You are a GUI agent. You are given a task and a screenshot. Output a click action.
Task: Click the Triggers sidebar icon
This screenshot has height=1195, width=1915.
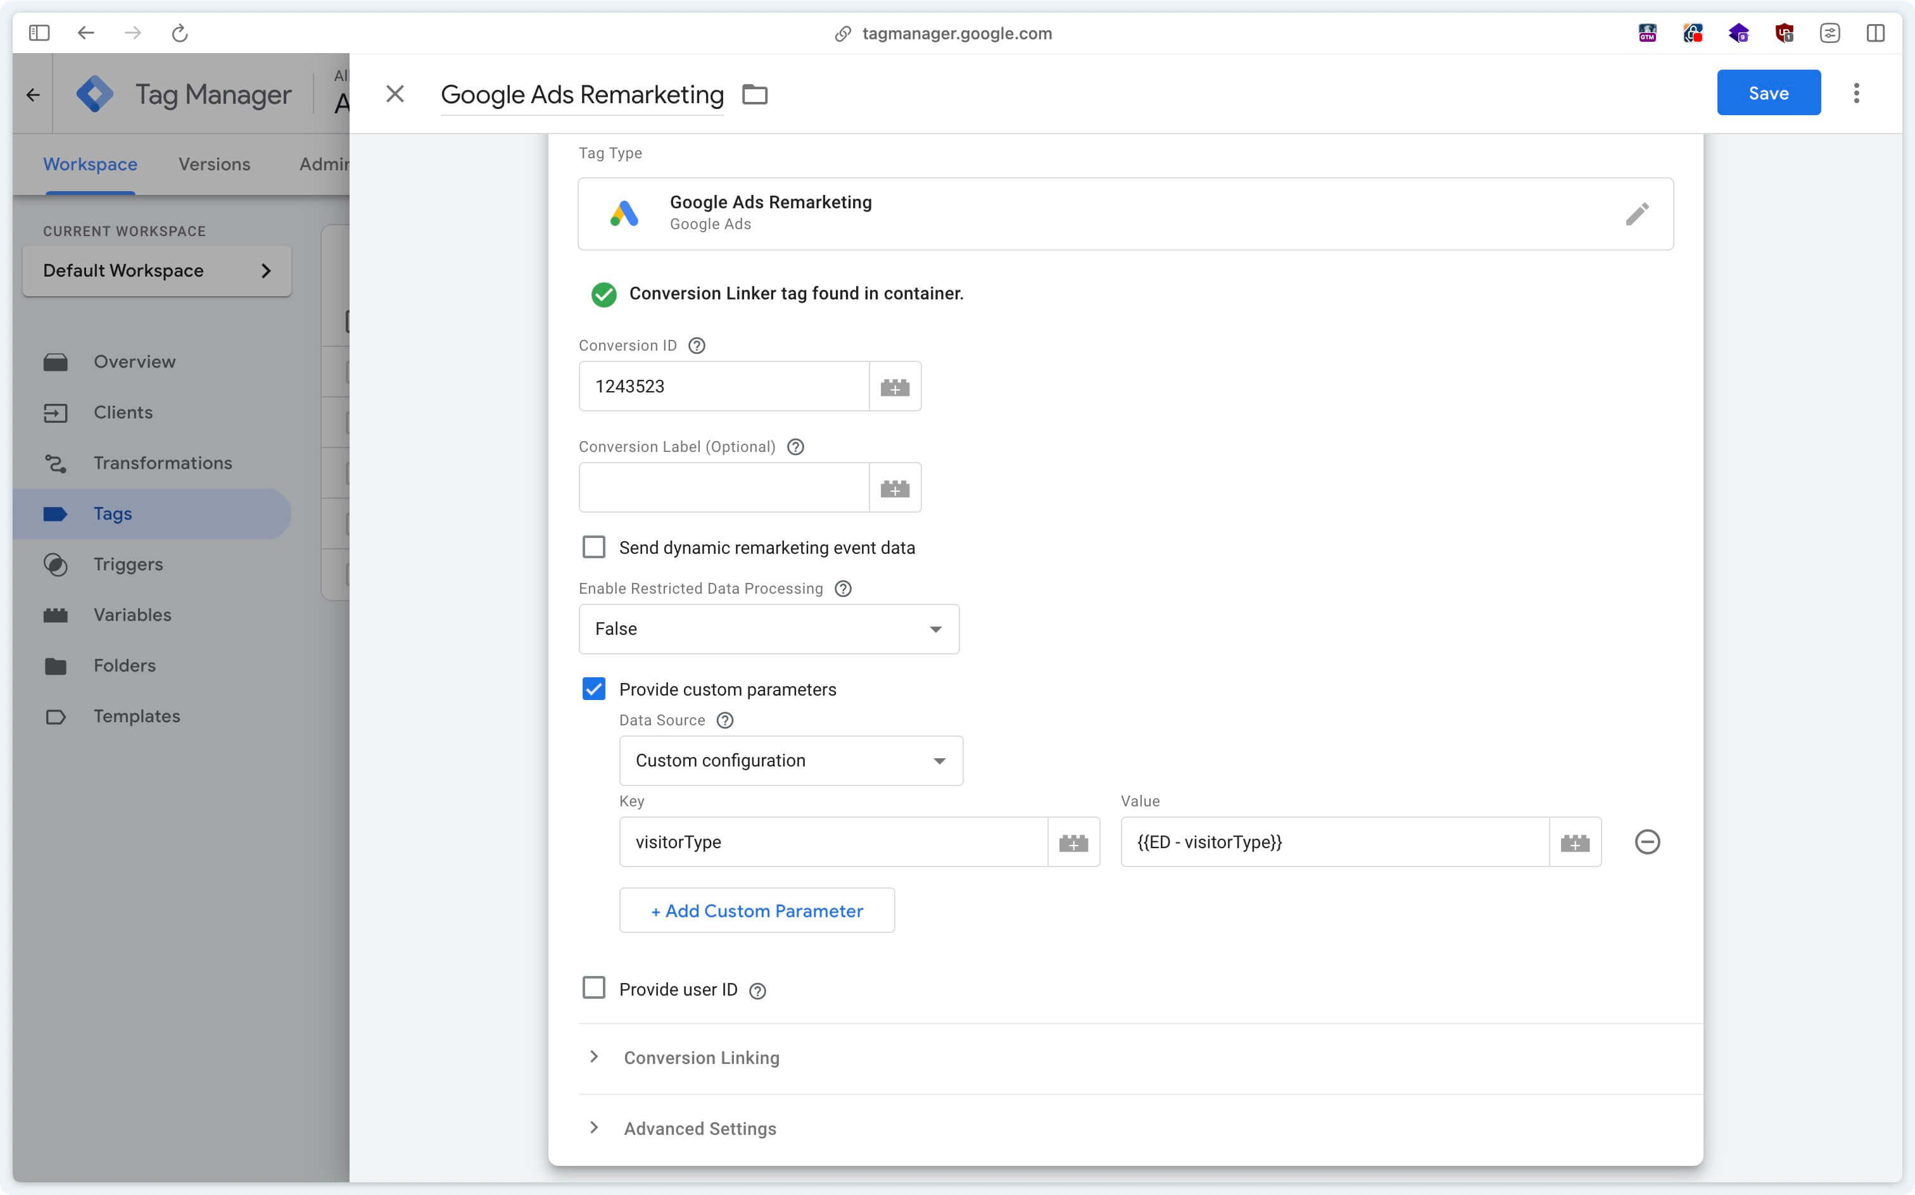click(x=54, y=563)
